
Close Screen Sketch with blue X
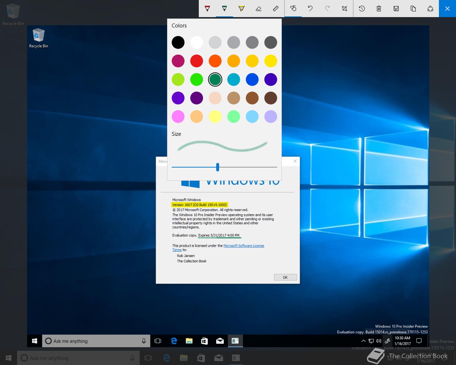point(447,9)
